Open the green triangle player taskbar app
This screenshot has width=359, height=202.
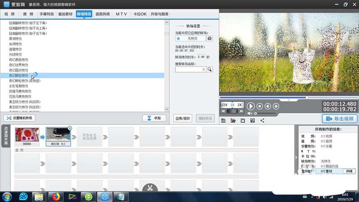click(x=72, y=197)
